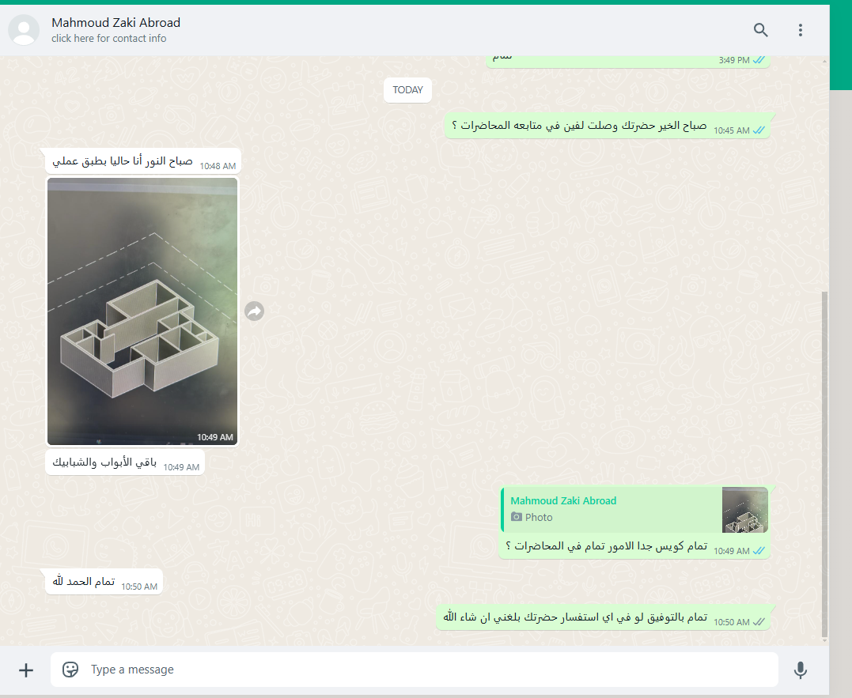Click the scrollbar down arrow
852x698 pixels.
pyautogui.click(x=824, y=641)
